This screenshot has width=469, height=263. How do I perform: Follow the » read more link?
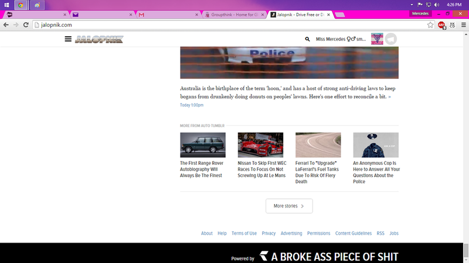click(x=389, y=96)
